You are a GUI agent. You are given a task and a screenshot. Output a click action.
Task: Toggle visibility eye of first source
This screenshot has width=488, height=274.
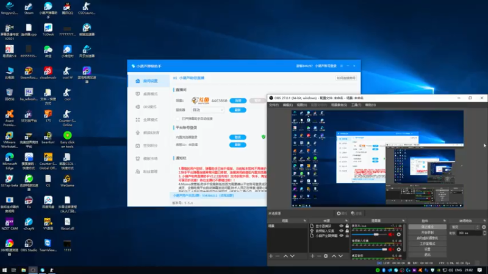342,226
